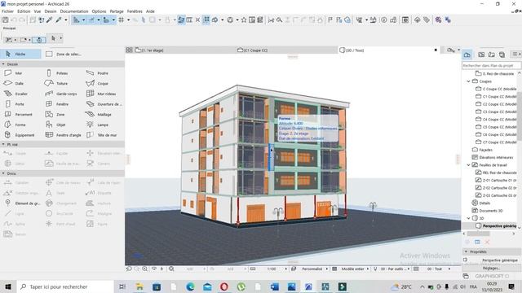Click the Réglages... button
The height and width of the screenshot is (293, 522).
(491, 268)
